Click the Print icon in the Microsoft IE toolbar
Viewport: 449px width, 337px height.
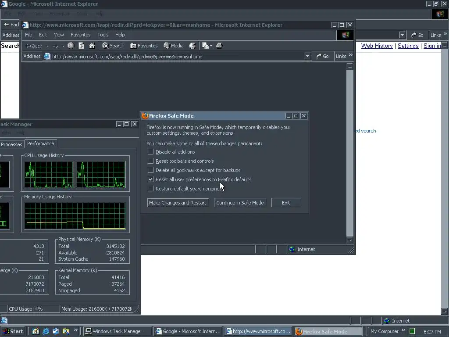point(219,46)
